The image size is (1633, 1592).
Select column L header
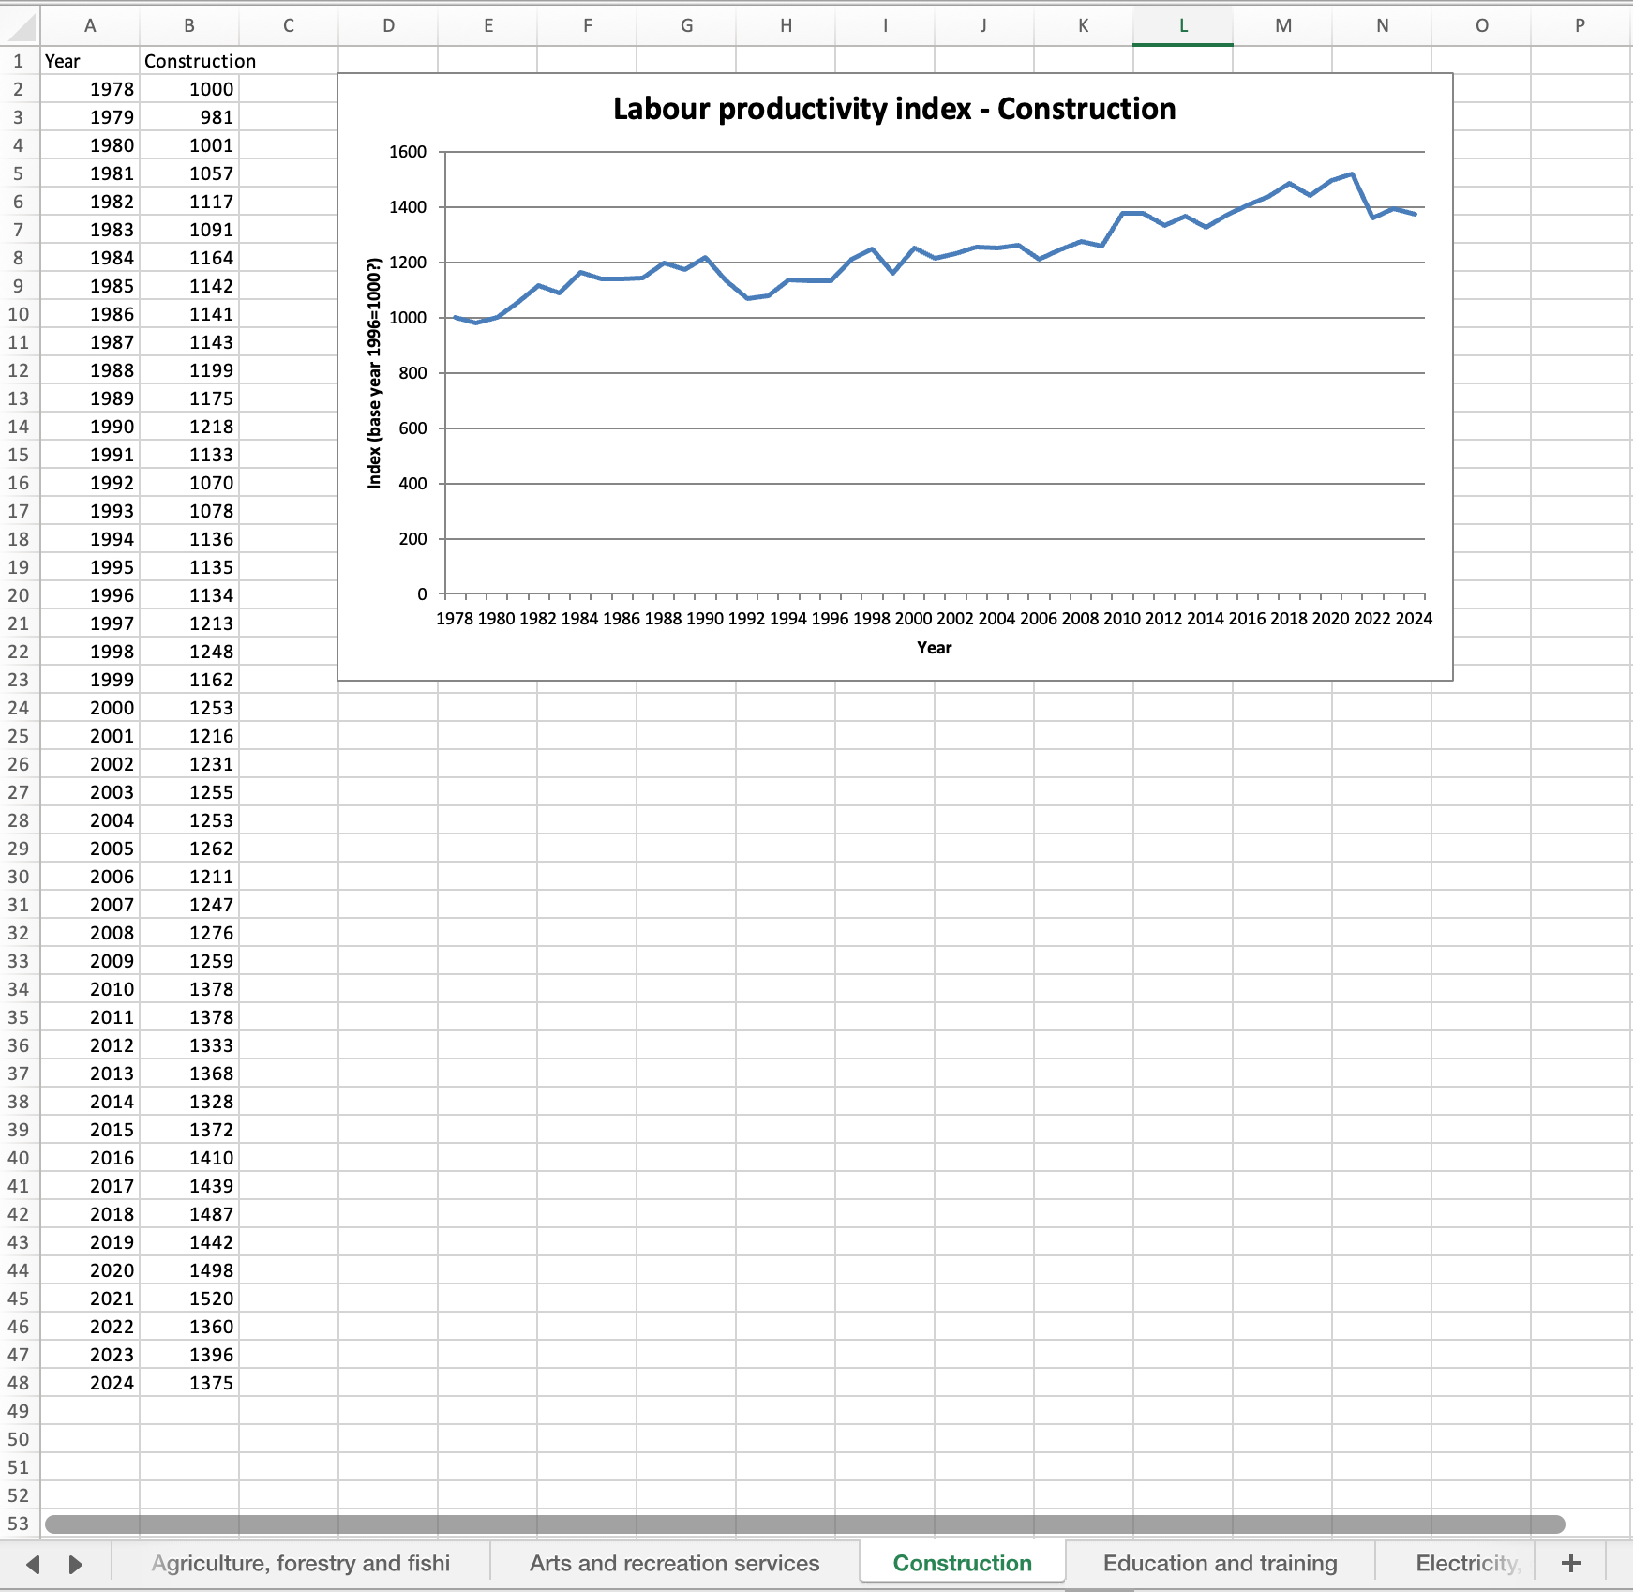pyautogui.click(x=1183, y=26)
